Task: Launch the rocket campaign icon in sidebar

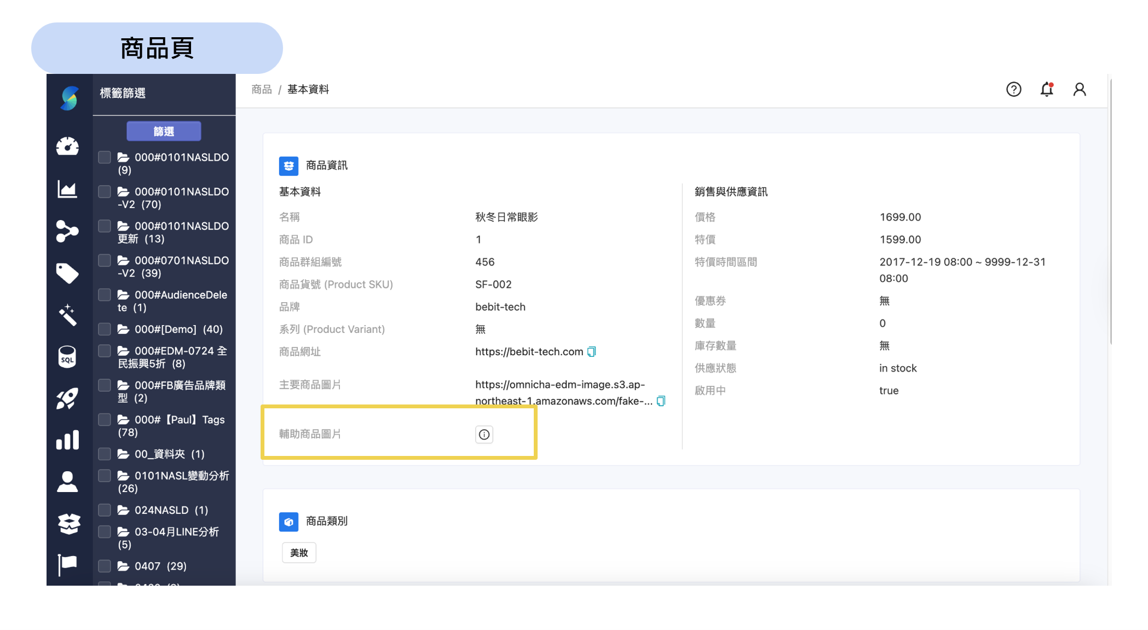Action: 67,398
